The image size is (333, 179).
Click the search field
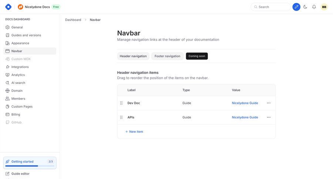pos(270,7)
